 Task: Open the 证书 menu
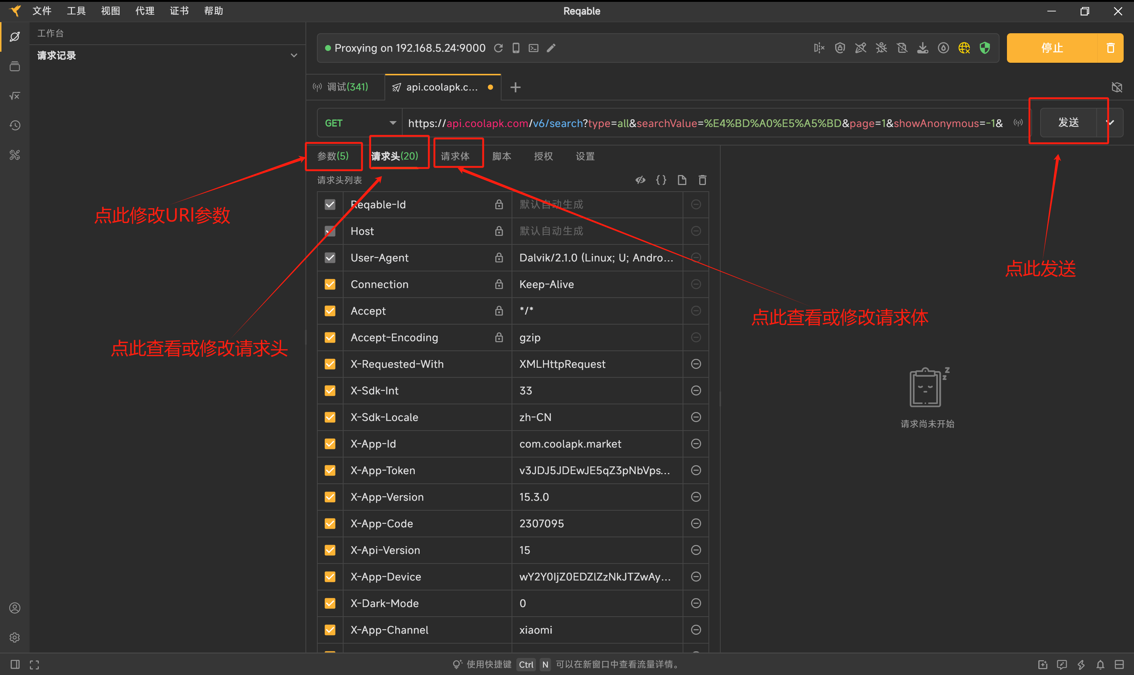coord(179,11)
